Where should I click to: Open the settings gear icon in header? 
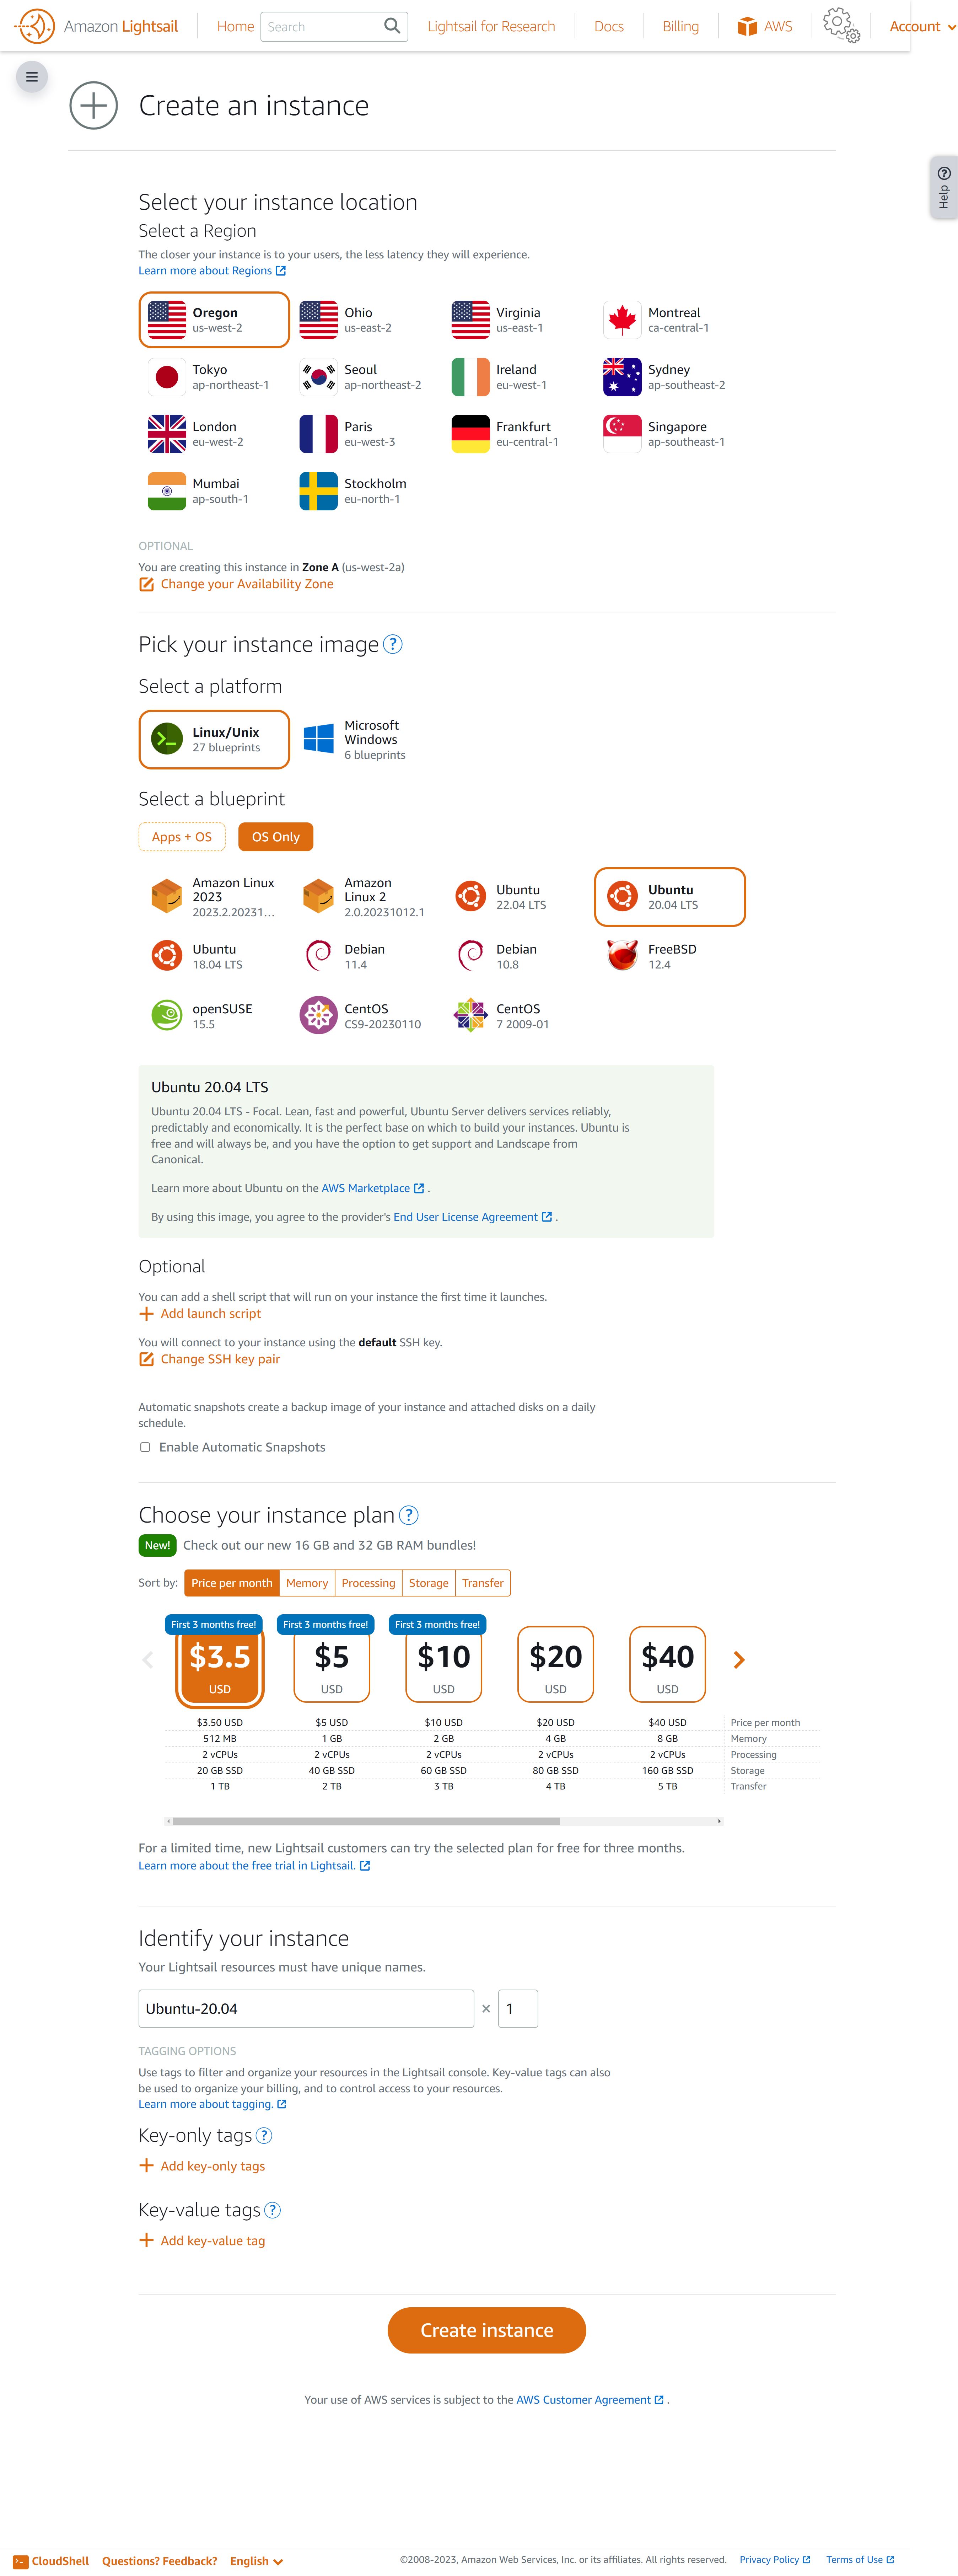pos(840,25)
